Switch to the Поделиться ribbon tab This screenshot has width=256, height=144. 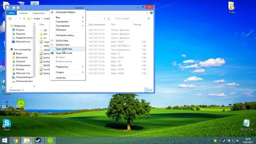[x=38, y=13]
